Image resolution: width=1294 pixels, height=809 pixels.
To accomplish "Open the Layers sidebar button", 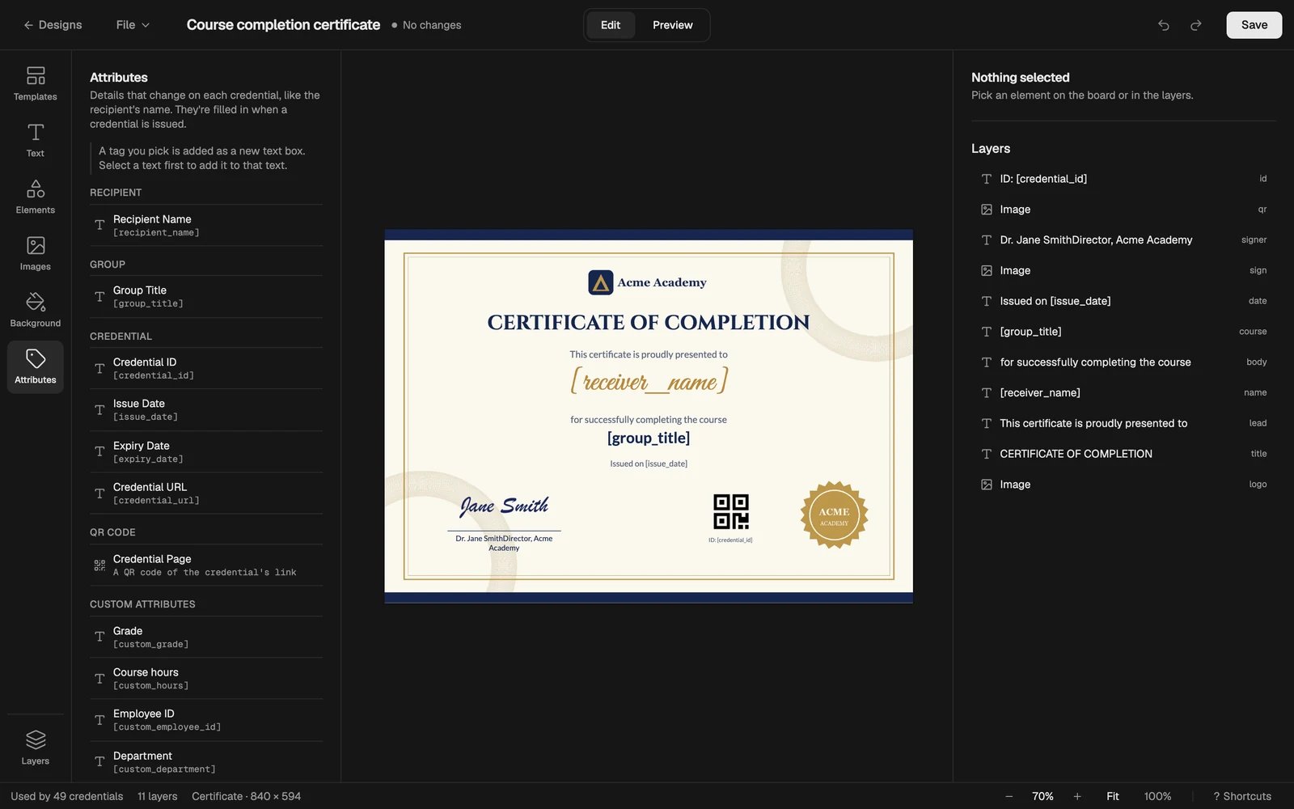I will point(36,748).
